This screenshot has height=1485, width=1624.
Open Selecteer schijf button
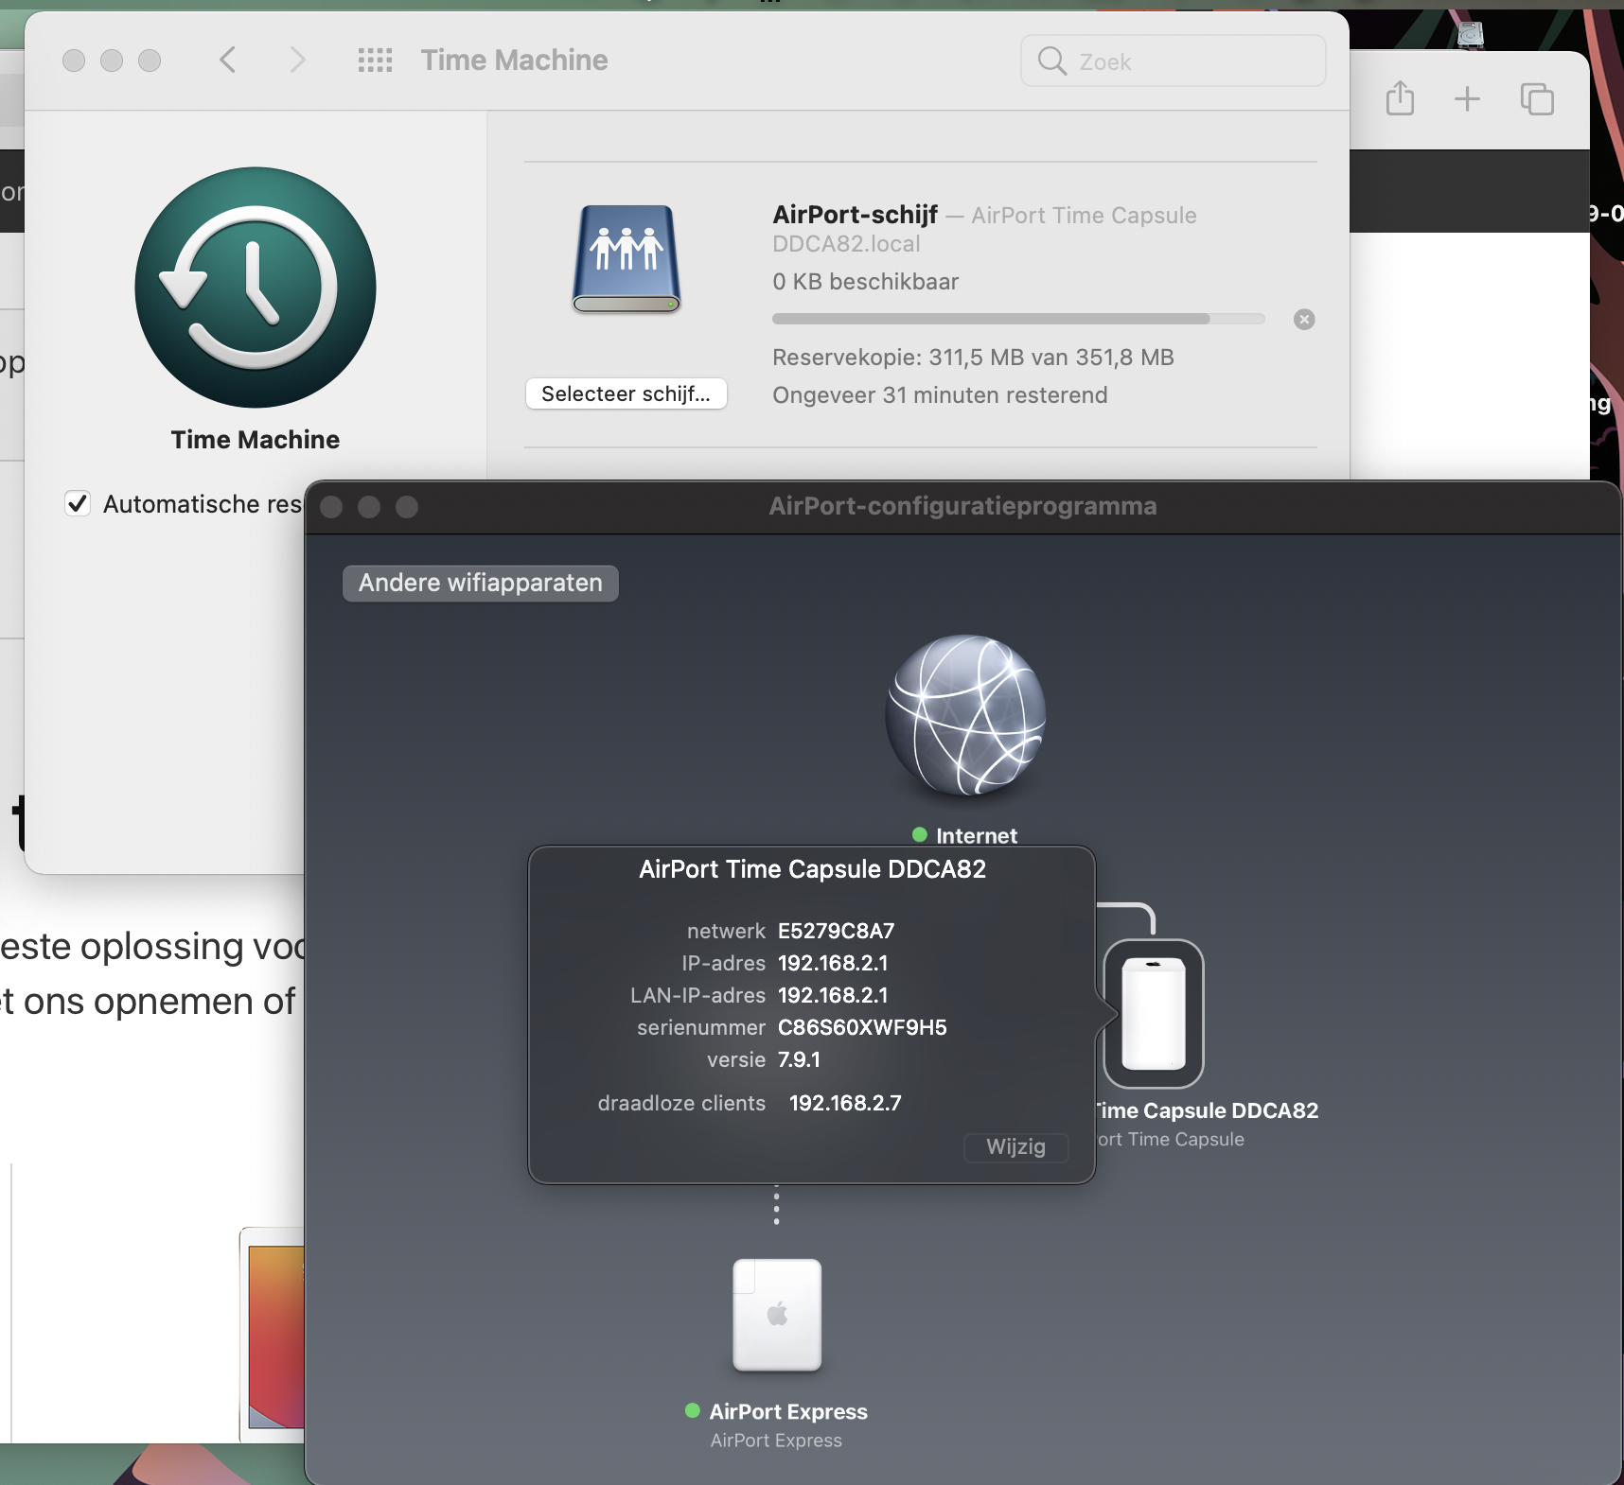(x=626, y=393)
